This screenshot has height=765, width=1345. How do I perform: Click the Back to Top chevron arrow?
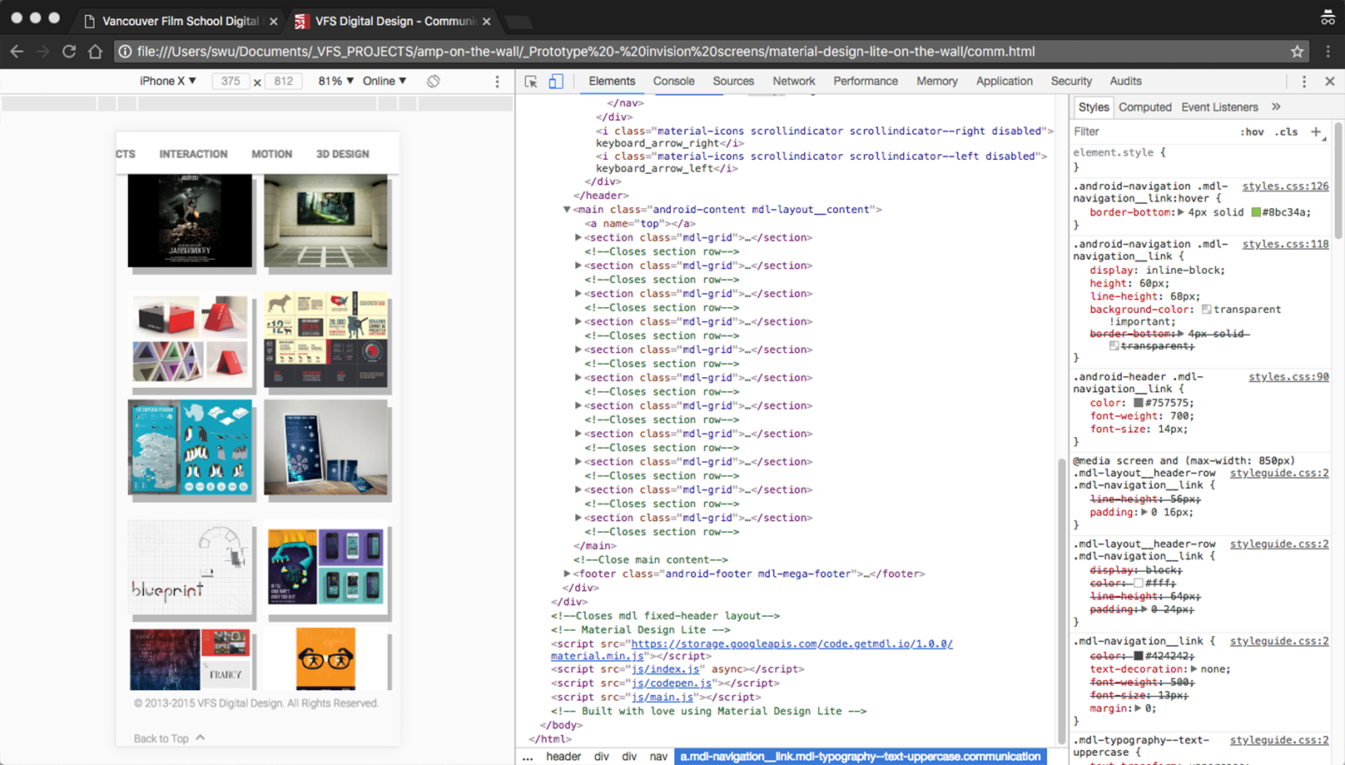coord(201,738)
